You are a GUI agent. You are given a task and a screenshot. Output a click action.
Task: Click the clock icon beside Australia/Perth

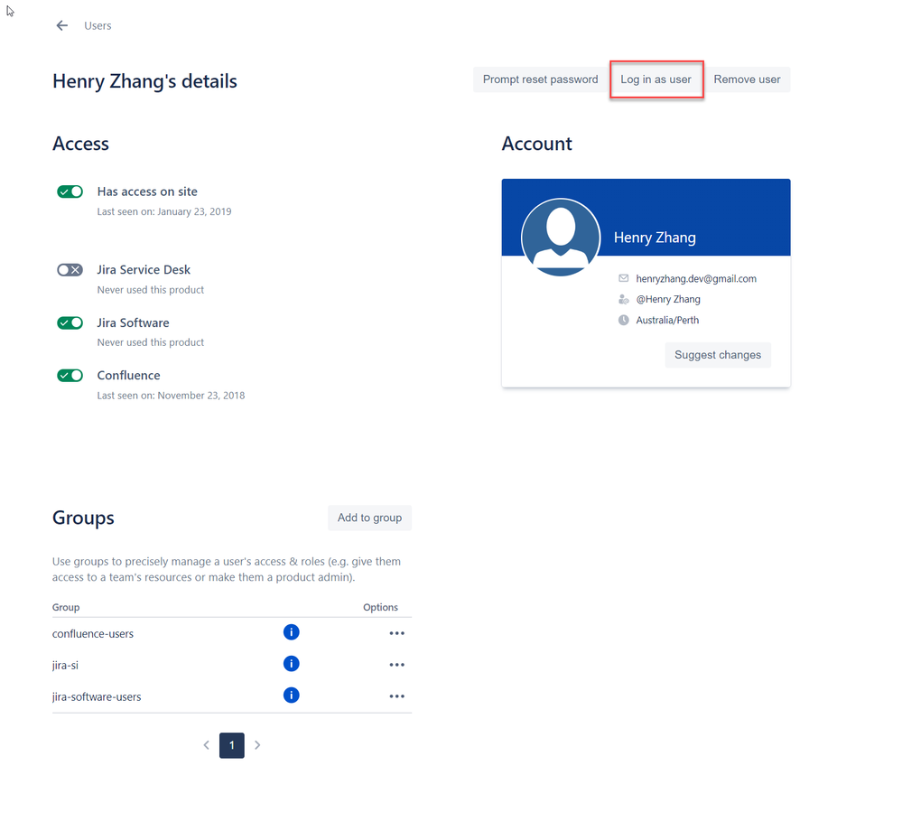[x=624, y=320]
